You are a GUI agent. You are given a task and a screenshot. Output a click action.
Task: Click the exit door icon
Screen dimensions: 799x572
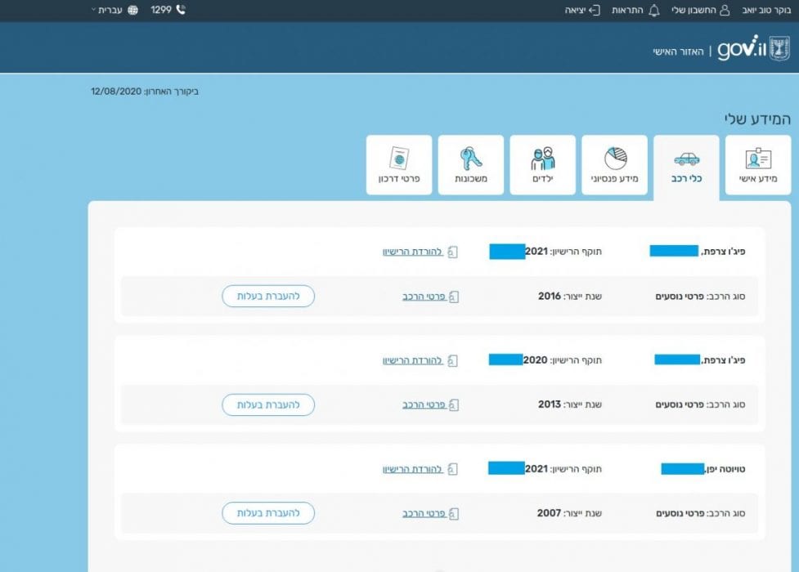point(595,10)
